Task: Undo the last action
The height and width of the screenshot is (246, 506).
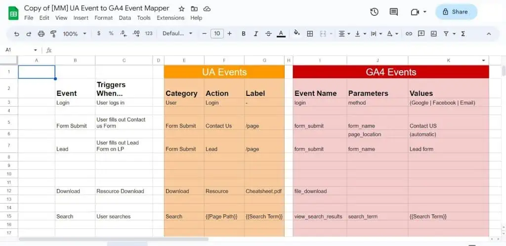Action: [x=17, y=34]
